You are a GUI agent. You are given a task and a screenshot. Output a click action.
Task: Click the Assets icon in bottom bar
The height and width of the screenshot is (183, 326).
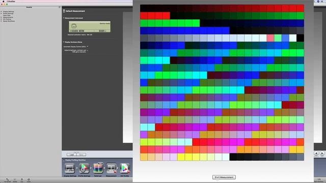tap(15, 179)
